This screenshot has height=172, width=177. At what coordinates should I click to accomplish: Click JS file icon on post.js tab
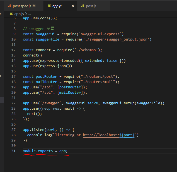pyautogui.click(x=83, y=6)
